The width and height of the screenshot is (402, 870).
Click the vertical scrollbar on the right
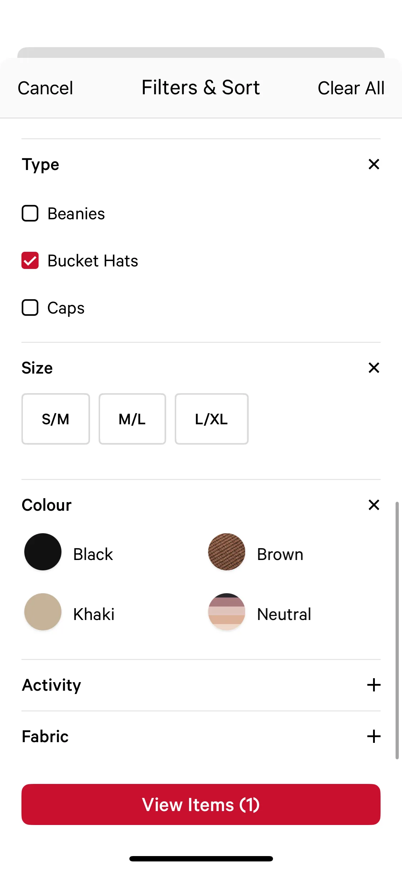pyautogui.click(x=397, y=630)
